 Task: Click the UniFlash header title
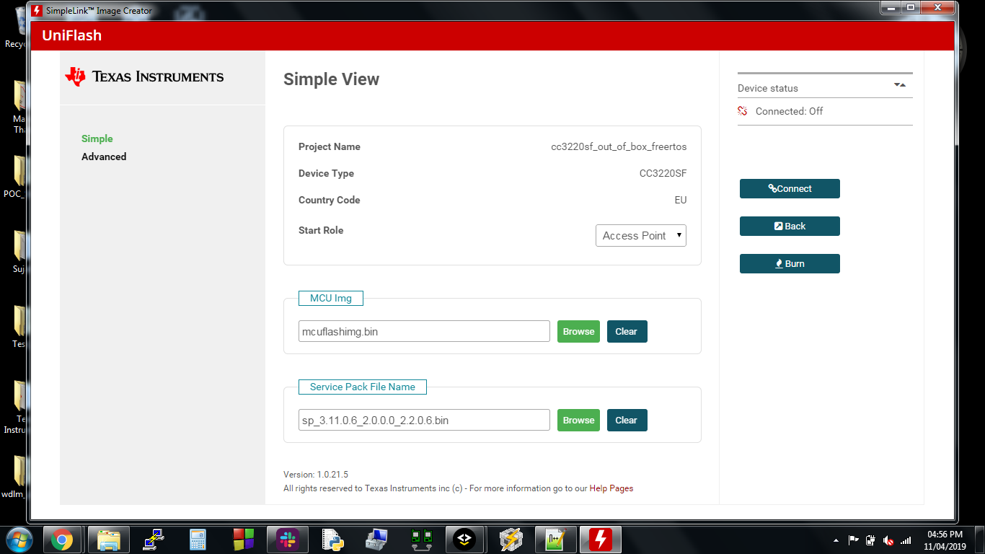click(71, 35)
